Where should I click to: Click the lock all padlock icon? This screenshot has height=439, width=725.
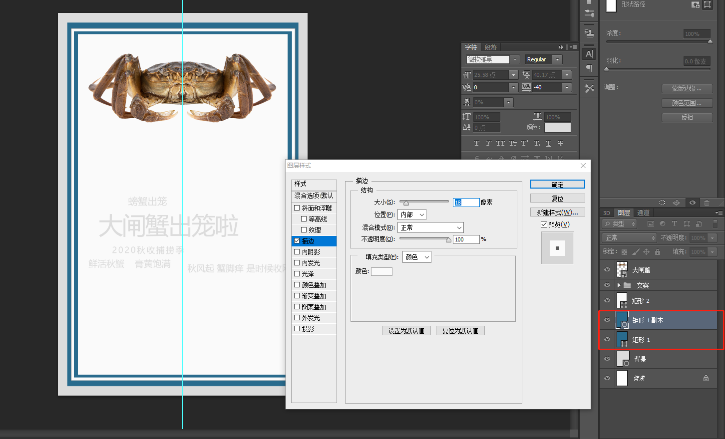click(x=658, y=252)
